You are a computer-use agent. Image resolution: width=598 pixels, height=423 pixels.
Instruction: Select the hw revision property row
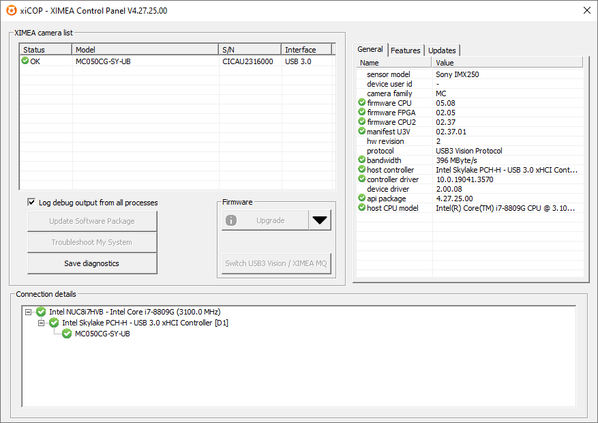(470, 141)
